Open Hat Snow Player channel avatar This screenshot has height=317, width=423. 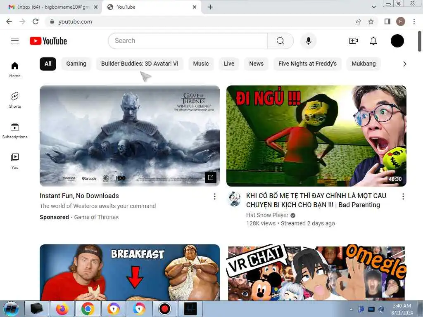click(235, 199)
